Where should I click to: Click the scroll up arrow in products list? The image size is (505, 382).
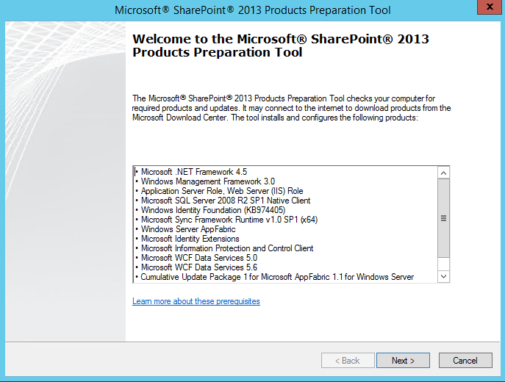pos(443,173)
